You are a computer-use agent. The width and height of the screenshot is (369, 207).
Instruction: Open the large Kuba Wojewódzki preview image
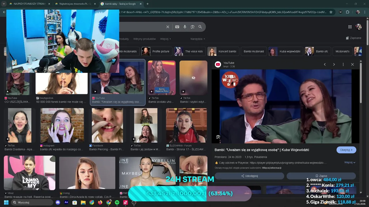pos(286,106)
